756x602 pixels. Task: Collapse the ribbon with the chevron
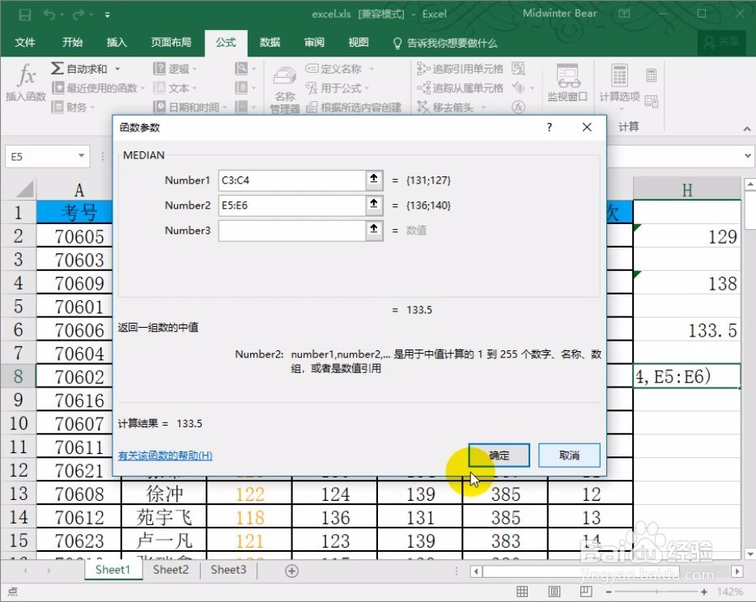[x=747, y=129]
